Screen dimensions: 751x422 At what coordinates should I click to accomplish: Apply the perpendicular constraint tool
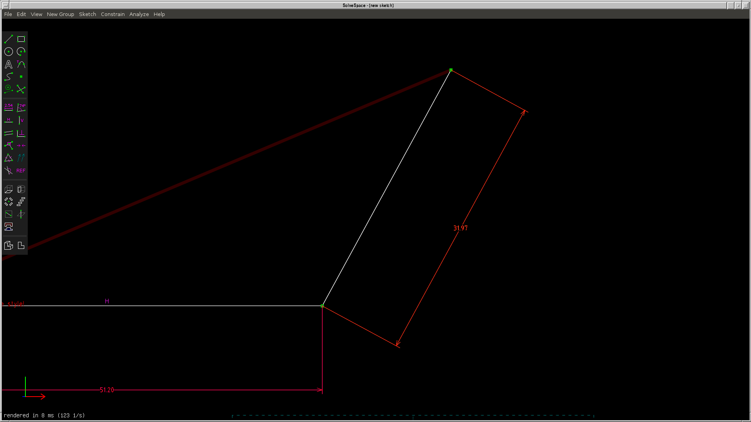click(21, 133)
